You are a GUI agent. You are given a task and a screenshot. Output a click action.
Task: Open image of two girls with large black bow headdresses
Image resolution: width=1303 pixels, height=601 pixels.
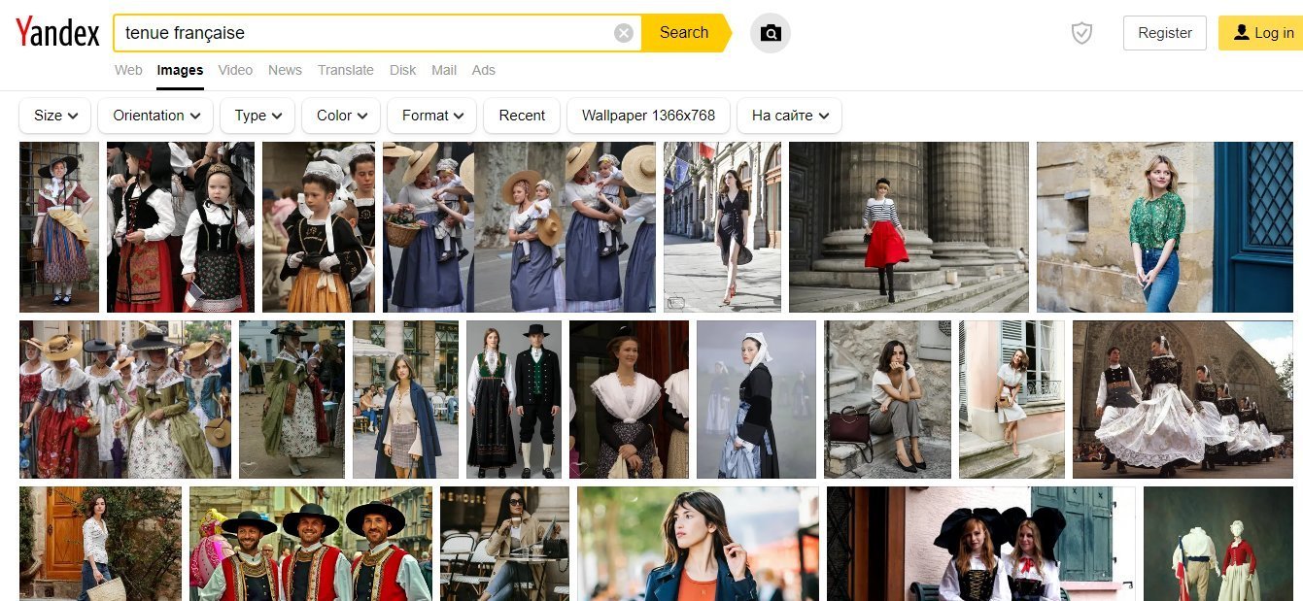(981, 544)
